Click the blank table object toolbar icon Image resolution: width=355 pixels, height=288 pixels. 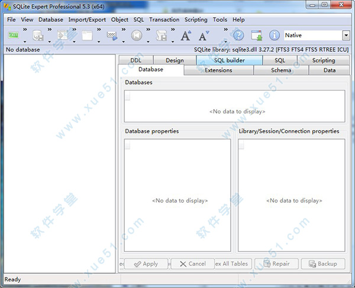pyautogui.click(x=87, y=35)
